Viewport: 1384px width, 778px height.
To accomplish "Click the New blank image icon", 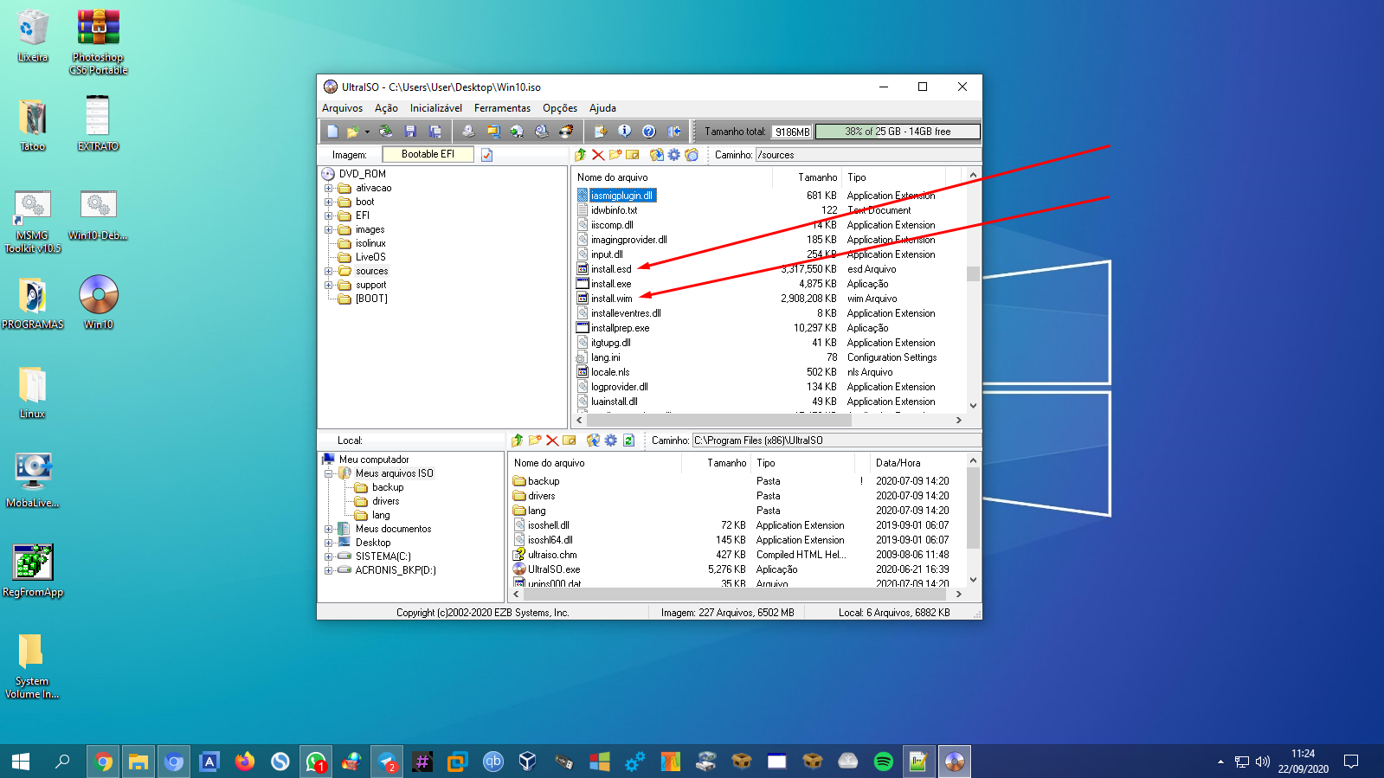I will [x=332, y=132].
